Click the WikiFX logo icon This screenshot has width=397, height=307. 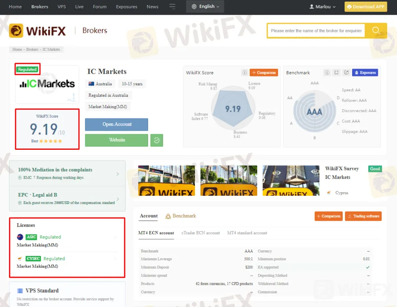(x=16, y=31)
